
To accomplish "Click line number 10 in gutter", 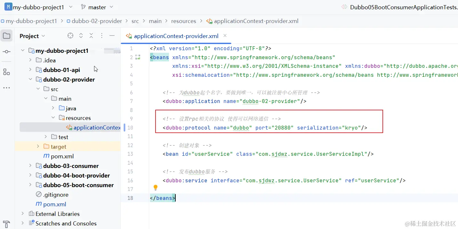I will [x=130, y=128].
